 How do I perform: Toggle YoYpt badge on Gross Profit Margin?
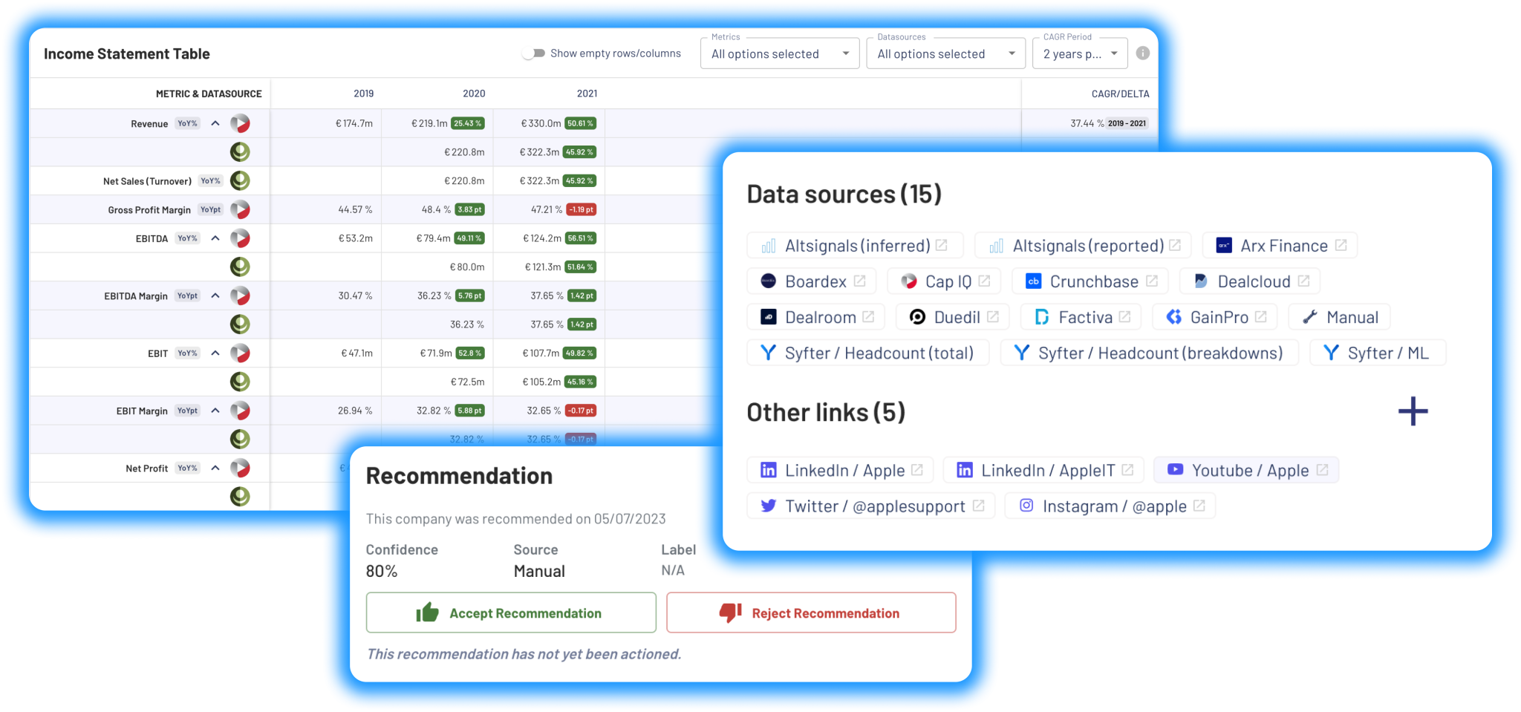pyautogui.click(x=211, y=209)
